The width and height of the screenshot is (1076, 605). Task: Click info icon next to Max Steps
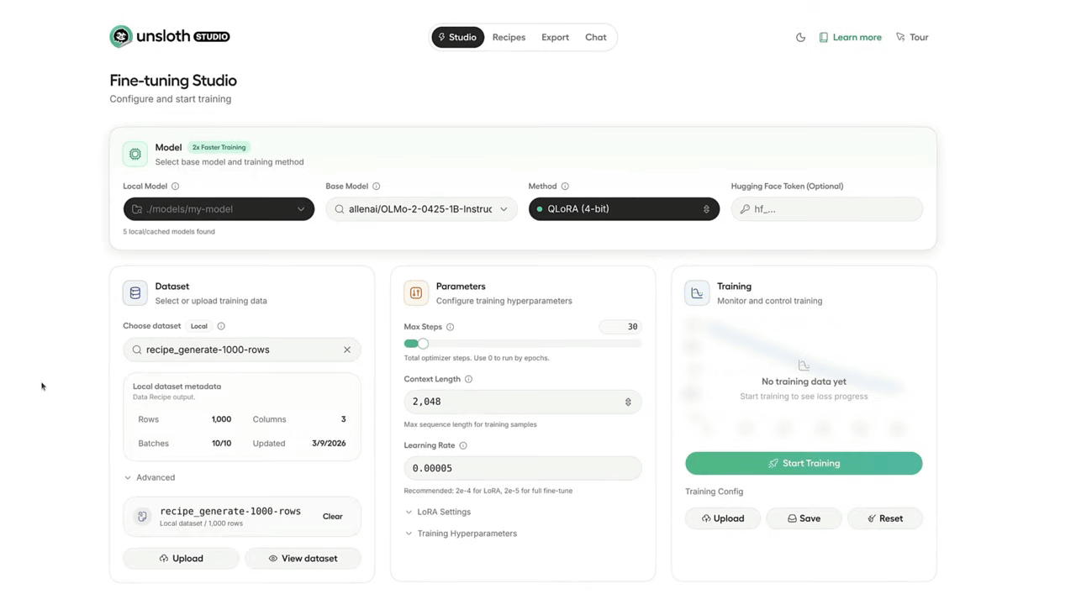(x=450, y=327)
